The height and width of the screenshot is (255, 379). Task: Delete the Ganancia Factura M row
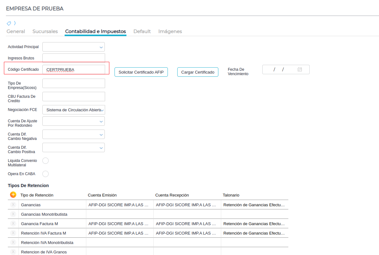[13, 224]
